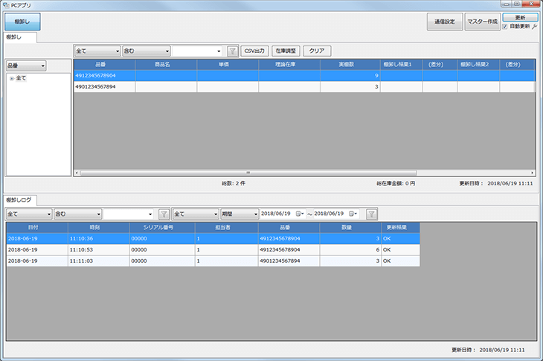Open the 期間 dropdown in log filter
The height and width of the screenshot is (361, 543).
point(239,214)
